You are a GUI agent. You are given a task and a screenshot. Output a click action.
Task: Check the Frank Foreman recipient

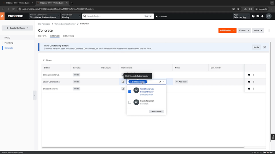[x=130, y=102]
